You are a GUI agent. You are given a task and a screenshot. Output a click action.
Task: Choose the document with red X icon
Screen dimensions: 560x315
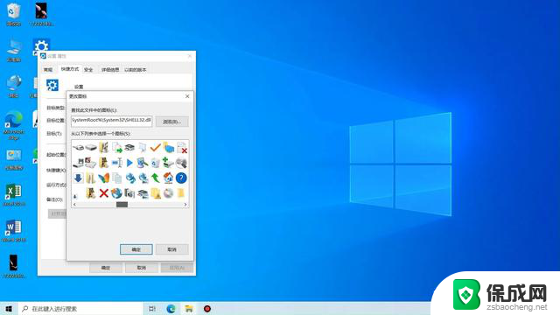pyautogui.click(x=182, y=147)
